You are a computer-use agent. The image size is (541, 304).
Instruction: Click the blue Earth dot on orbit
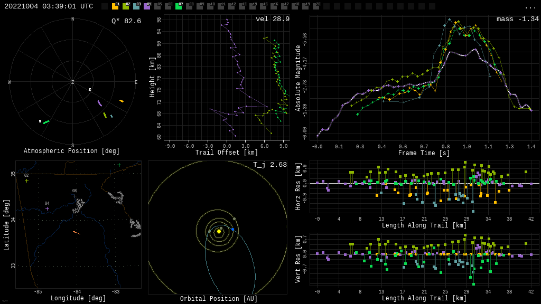click(x=232, y=230)
